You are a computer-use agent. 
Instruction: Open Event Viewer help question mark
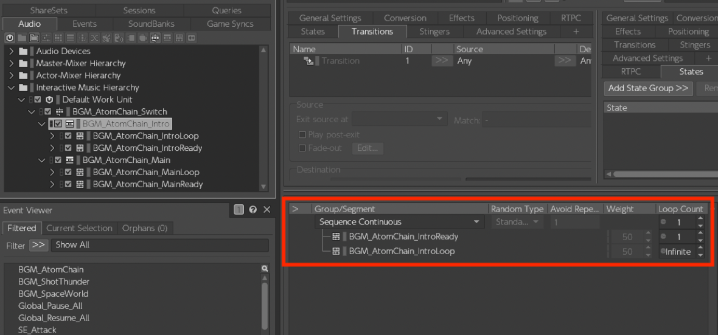[253, 210]
